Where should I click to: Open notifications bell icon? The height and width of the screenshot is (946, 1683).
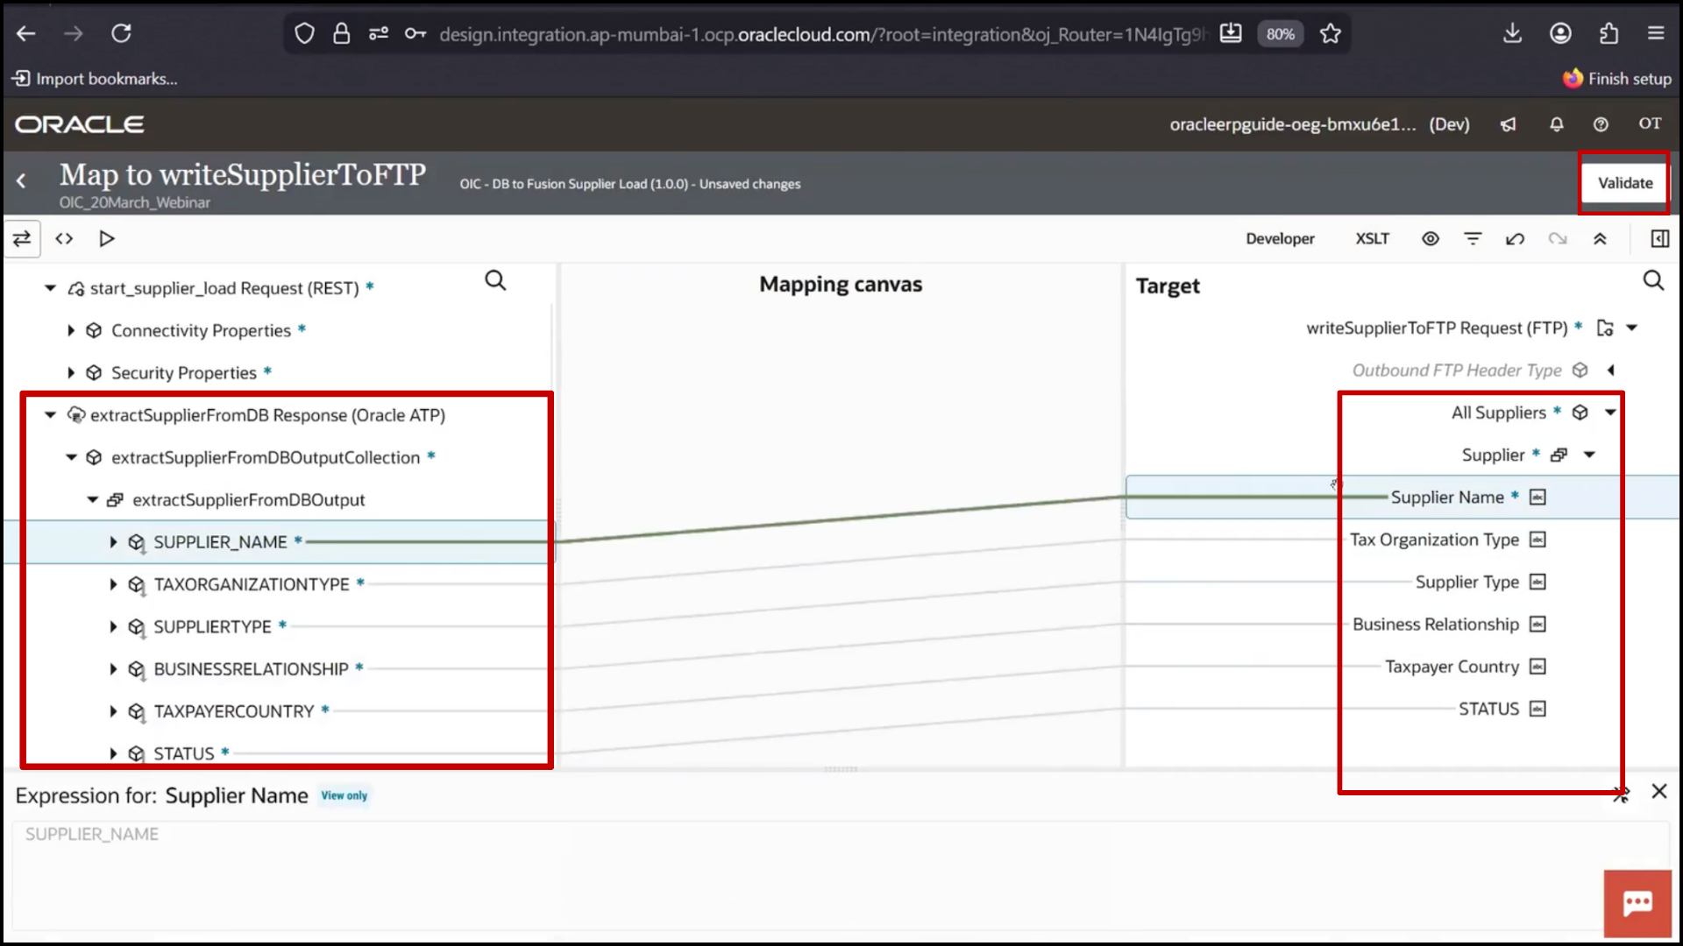click(x=1556, y=124)
